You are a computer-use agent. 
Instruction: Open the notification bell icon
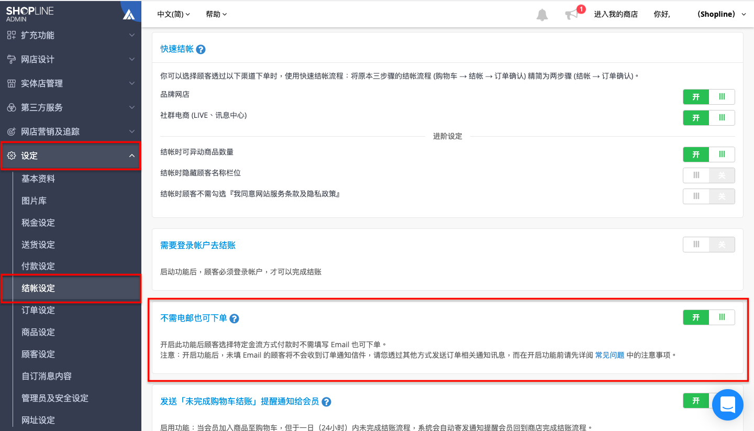[x=542, y=15]
